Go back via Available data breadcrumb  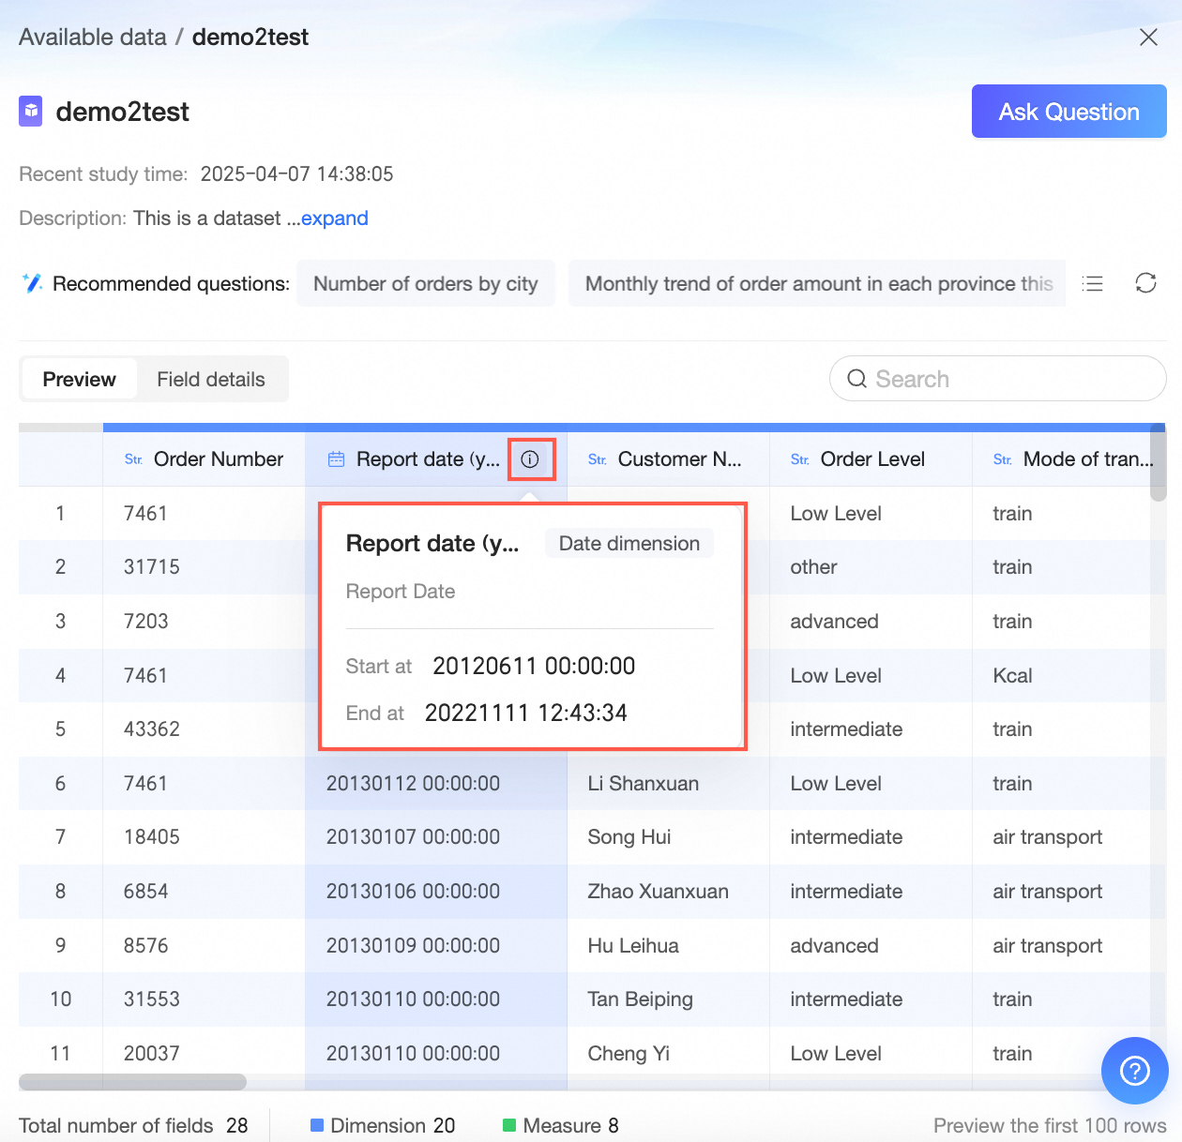92,38
